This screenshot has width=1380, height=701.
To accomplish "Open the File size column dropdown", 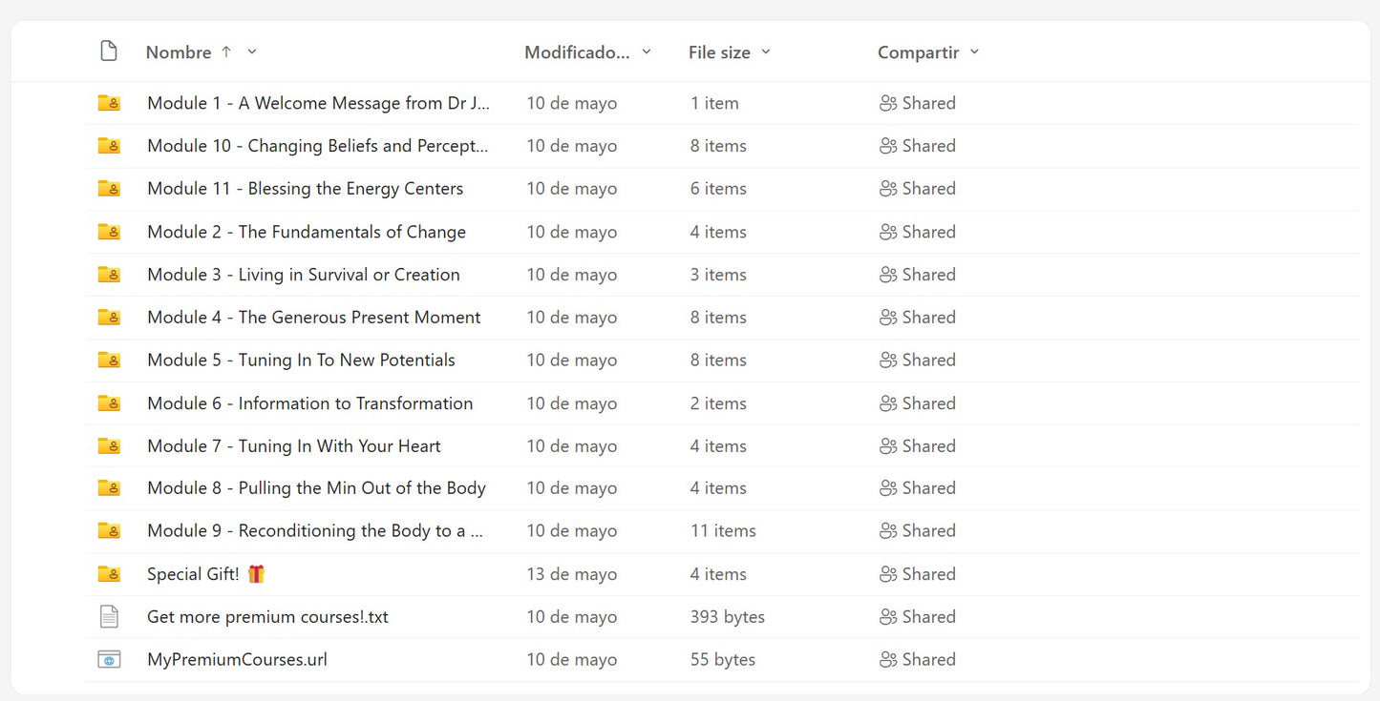I will point(766,52).
